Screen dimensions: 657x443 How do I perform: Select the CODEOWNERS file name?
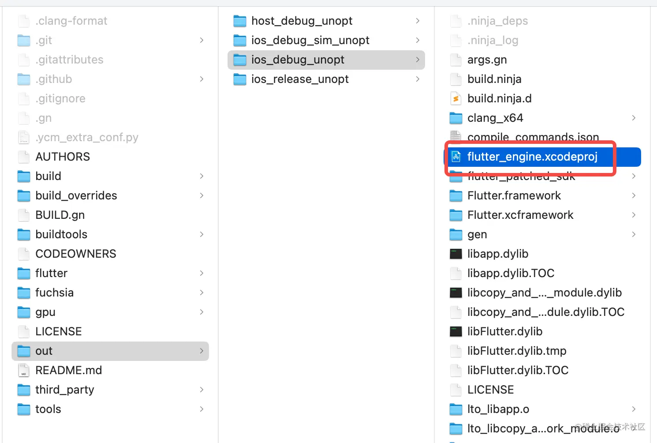[x=76, y=254]
